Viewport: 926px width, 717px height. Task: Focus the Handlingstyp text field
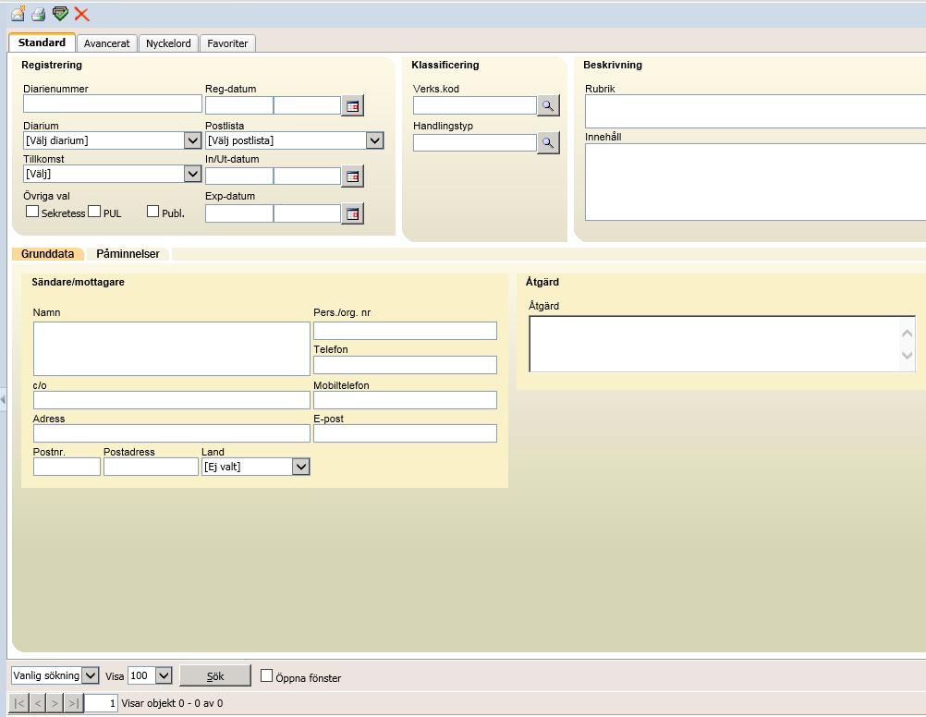[x=475, y=143]
